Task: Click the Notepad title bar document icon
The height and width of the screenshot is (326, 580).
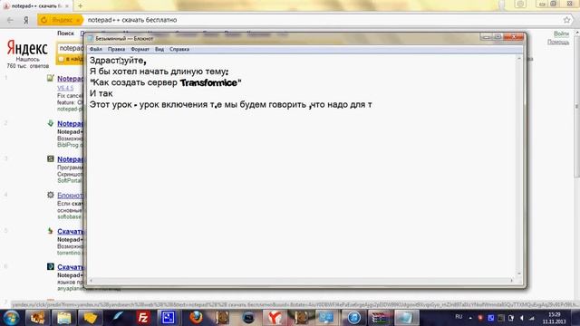Action: 91,38
